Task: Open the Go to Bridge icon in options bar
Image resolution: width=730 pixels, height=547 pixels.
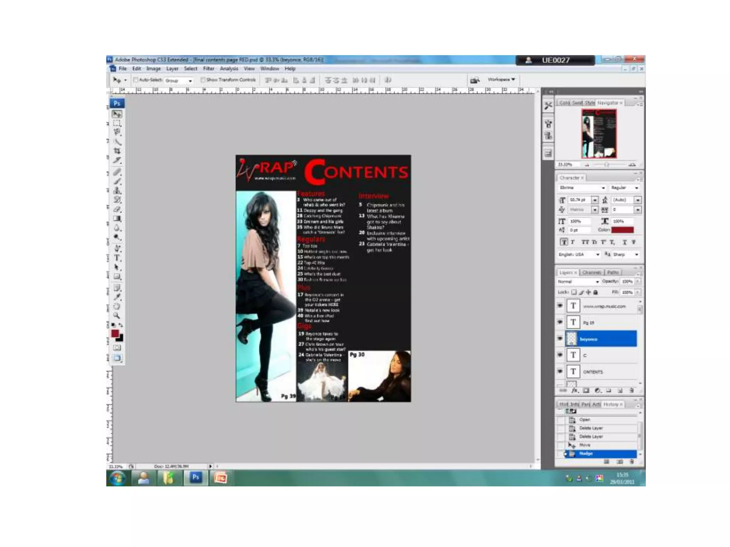Action: point(474,80)
